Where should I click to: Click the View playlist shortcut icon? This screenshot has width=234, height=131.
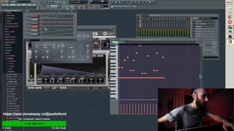113,2
